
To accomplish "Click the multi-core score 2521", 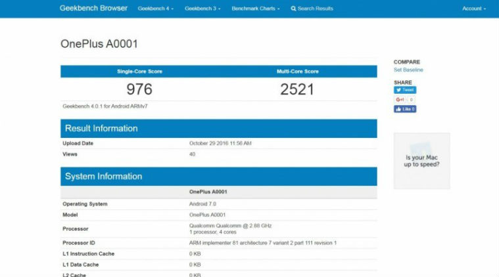I will 297,89.
